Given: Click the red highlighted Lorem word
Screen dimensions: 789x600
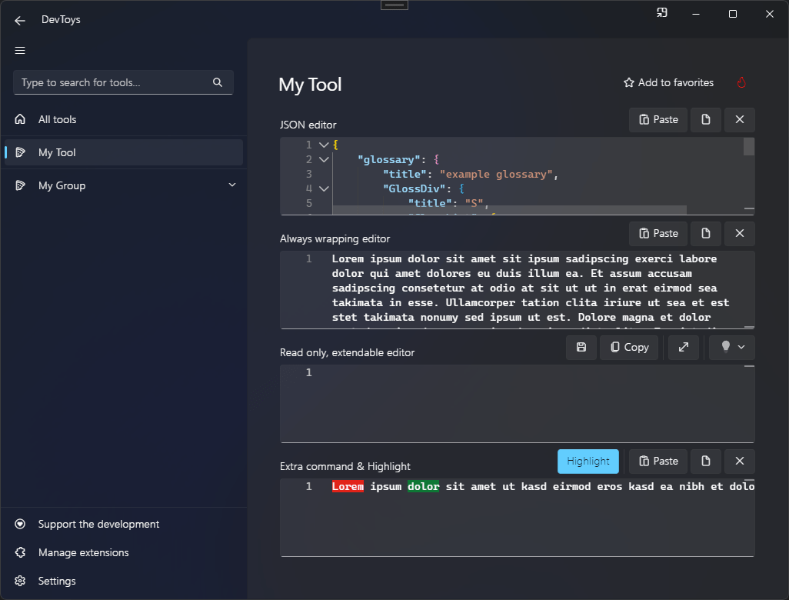Looking at the screenshot, I should point(348,486).
